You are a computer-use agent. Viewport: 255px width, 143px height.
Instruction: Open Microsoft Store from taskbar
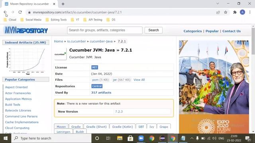(130, 138)
